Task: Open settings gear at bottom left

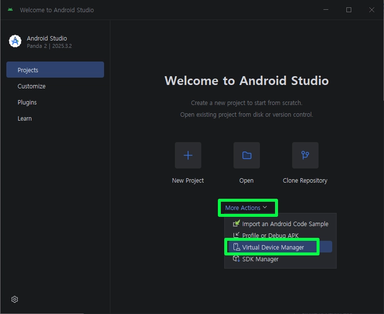Action: pos(15,299)
